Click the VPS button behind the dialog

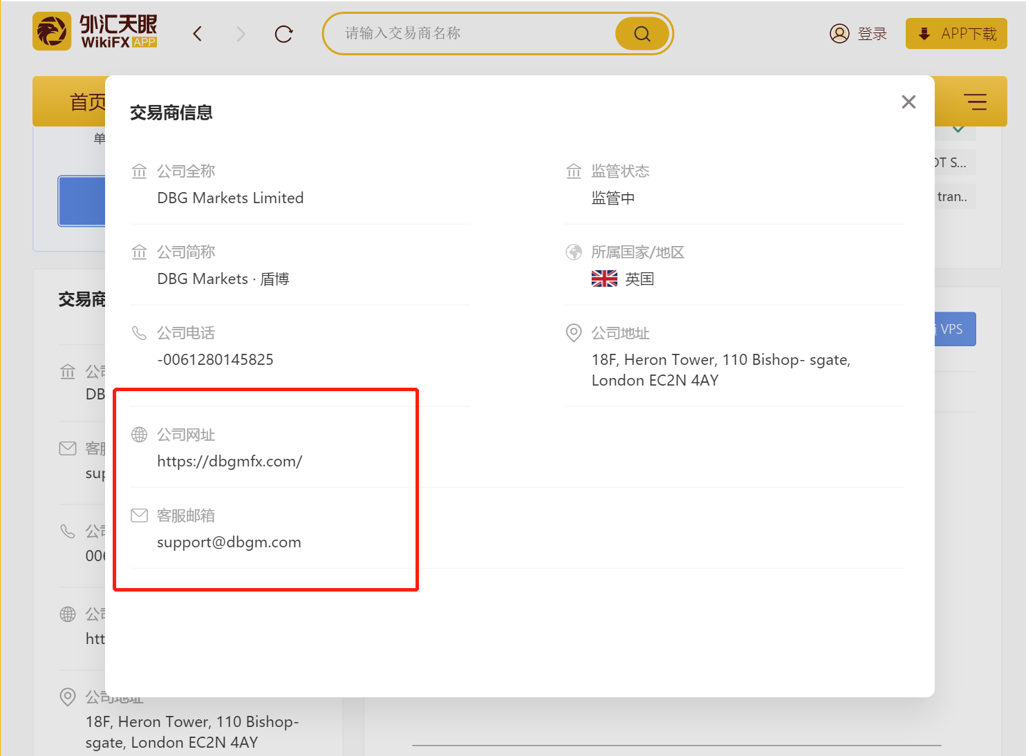(x=955, y=329)
